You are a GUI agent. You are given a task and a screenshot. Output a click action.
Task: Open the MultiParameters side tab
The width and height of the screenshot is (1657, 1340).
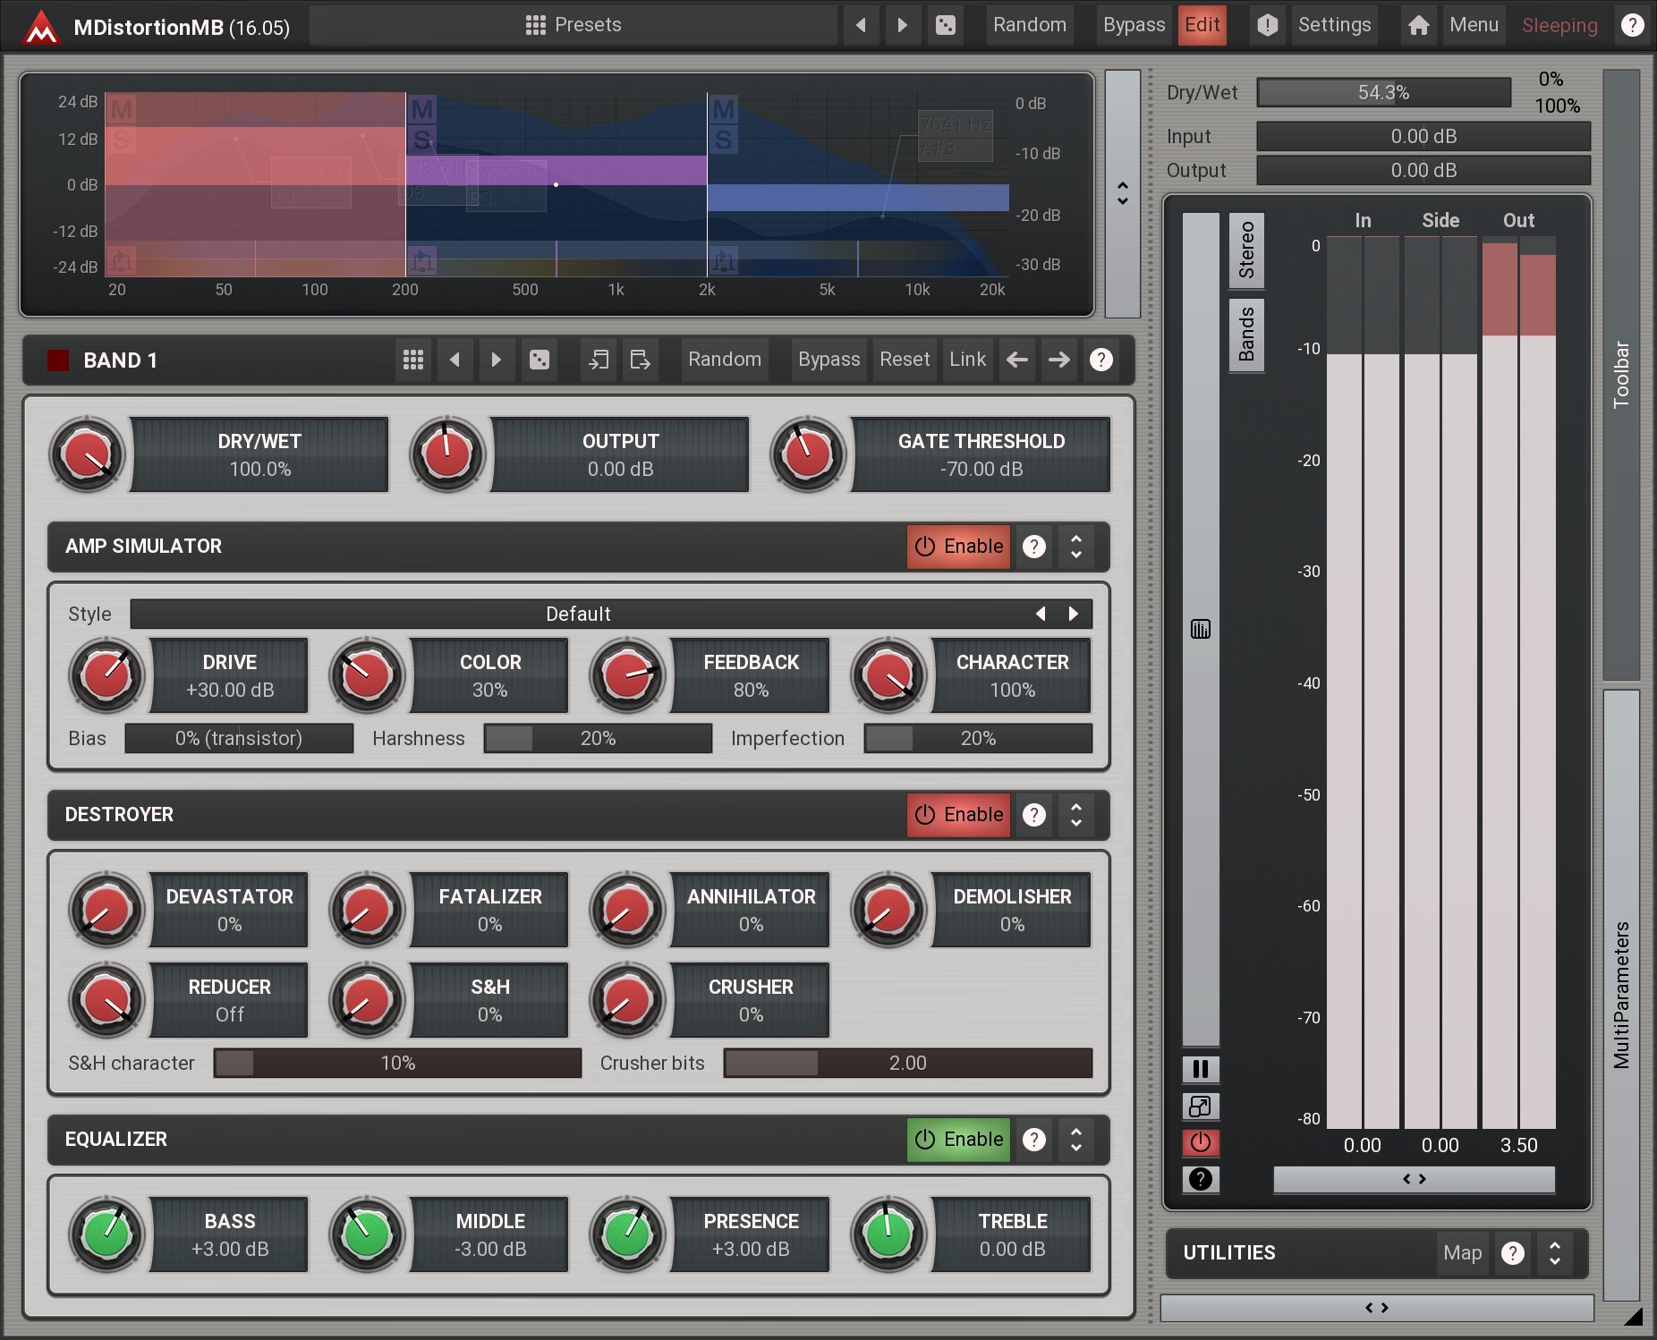click(1621, 995)
